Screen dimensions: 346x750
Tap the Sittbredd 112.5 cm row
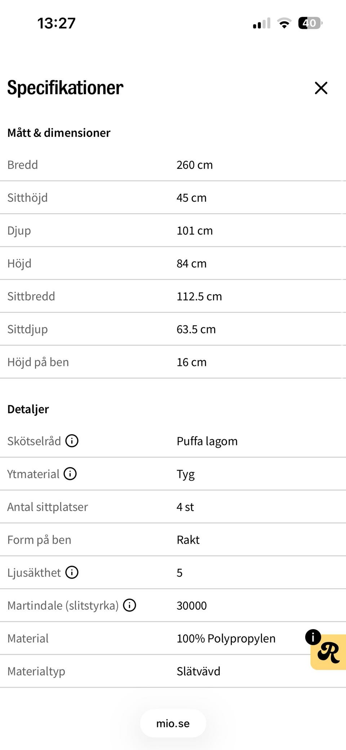173,296
